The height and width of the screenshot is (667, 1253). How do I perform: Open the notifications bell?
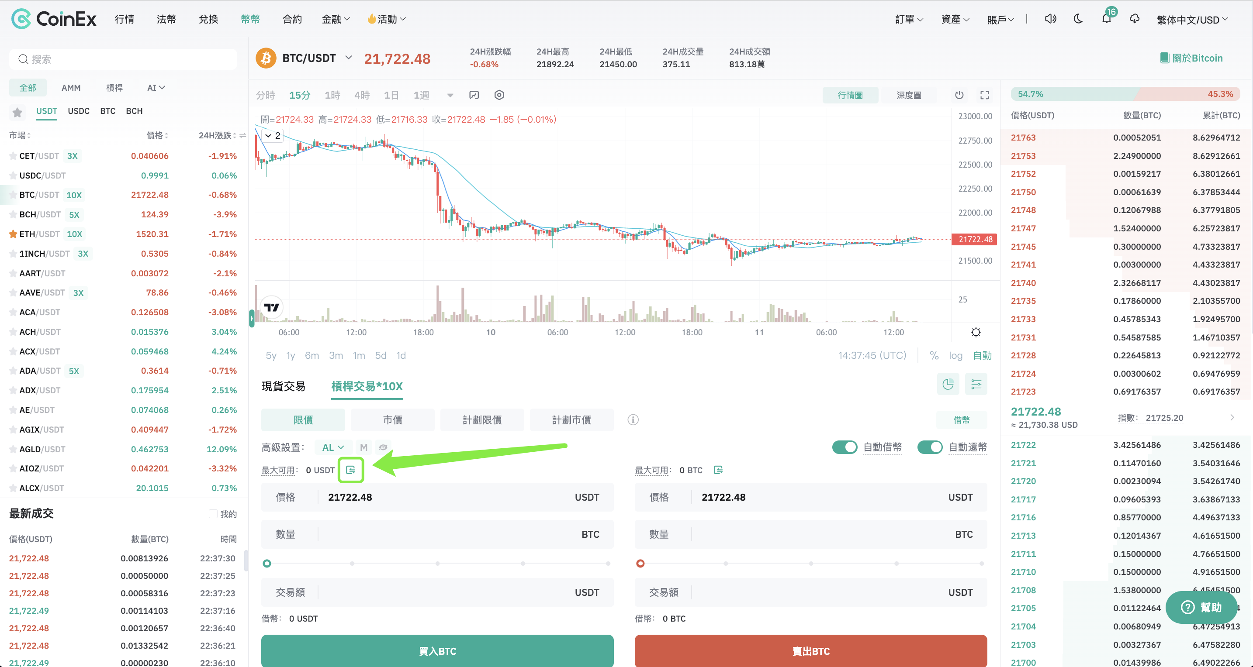tap(1107, 19)
